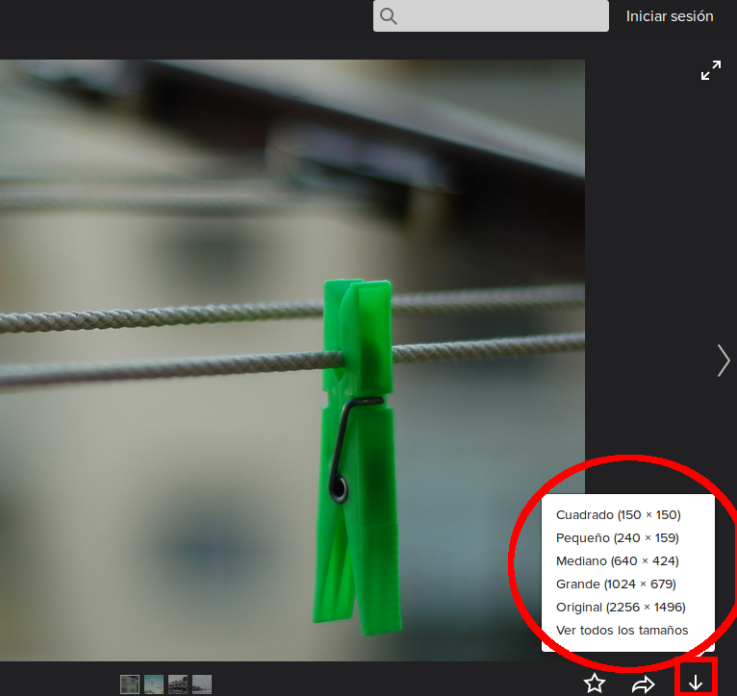Viewport: 737px width, 696px height.
Task: Choose Mediano (640 × 424) size
Action: click(x=617, y=560)
